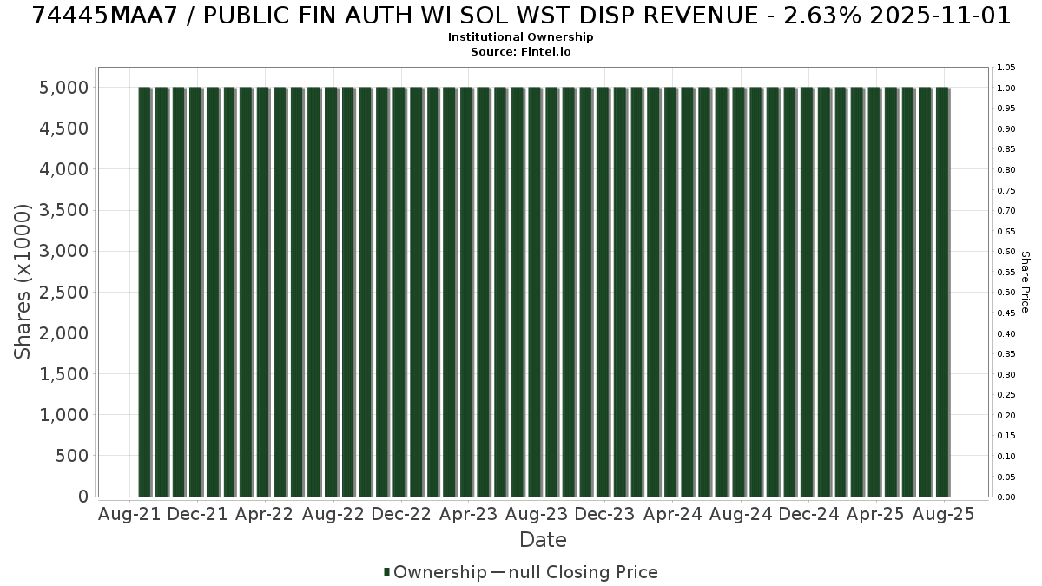Screen dimensions: 1042x586
Task: Select the first ownership bar near Aug-21
Action: (145, 292)
